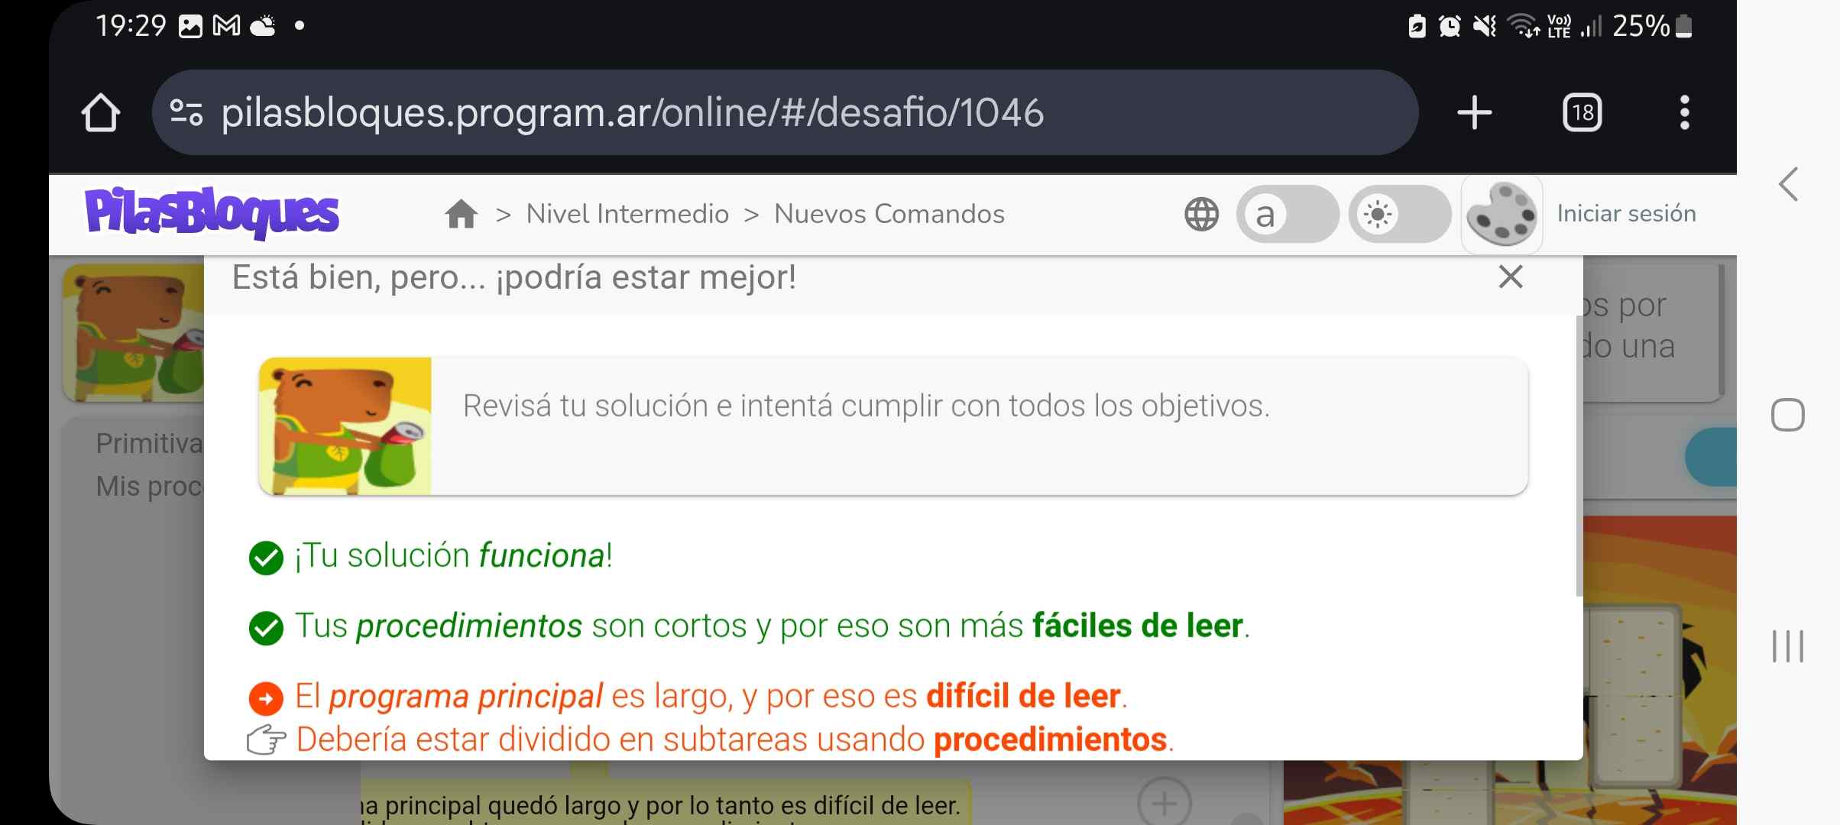Viewport: 1840px width, 825px height.
Task: Open the color palette user icon
Action: 1501,214
